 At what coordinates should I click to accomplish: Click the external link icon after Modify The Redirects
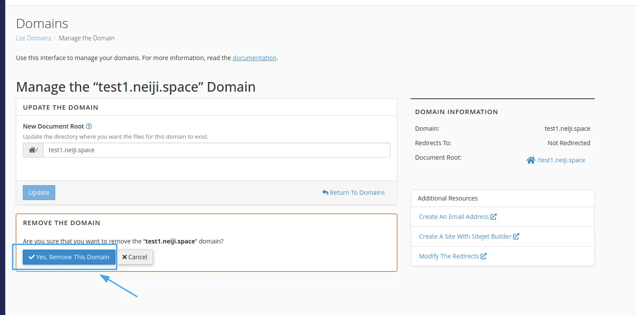pos(484,256)
